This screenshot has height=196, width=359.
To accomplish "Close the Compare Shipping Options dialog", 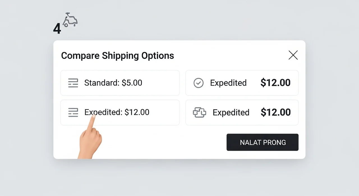I will point(293,55).
